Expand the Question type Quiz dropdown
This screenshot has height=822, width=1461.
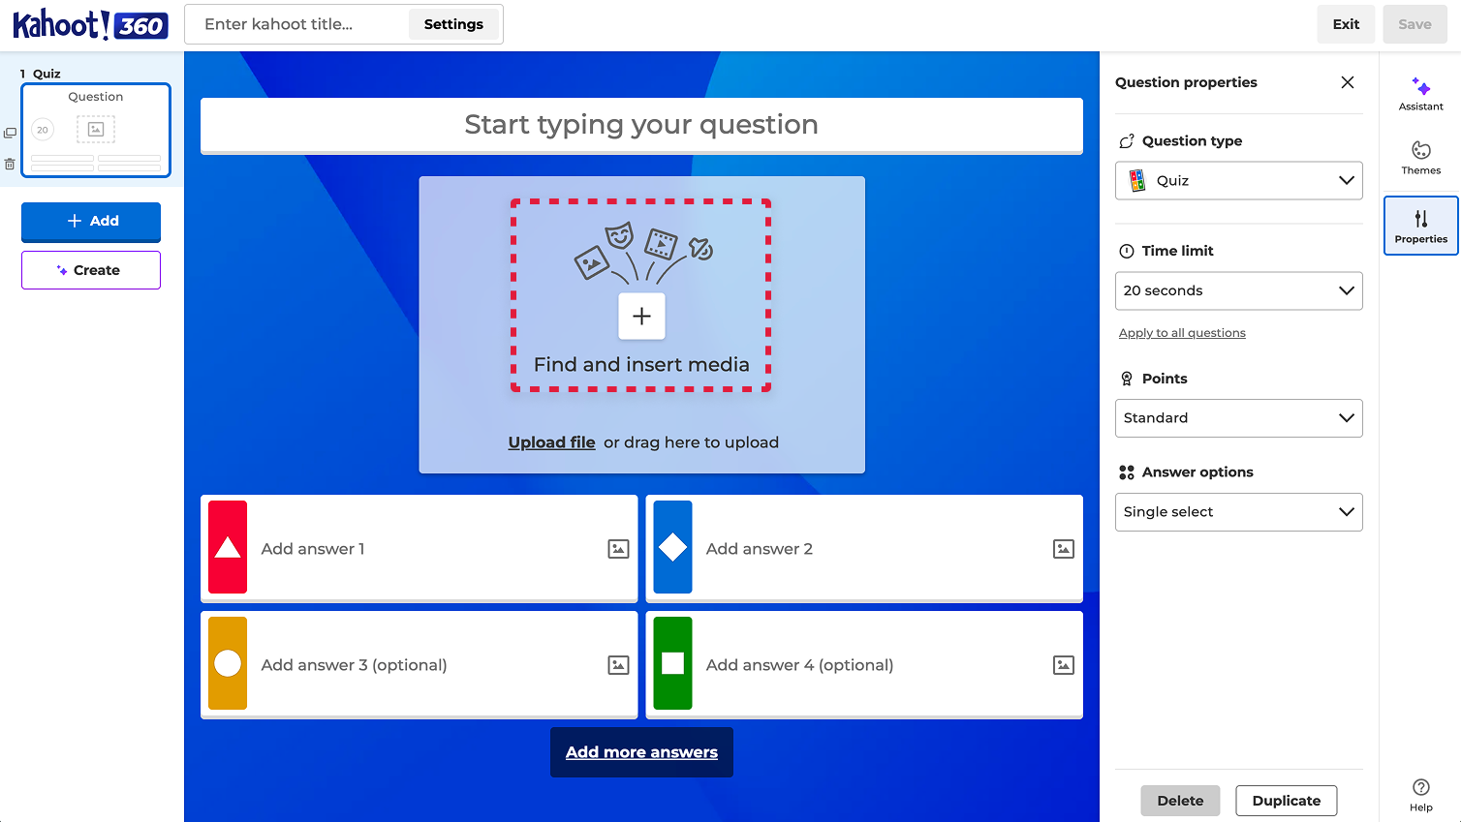pos(1238,181)
